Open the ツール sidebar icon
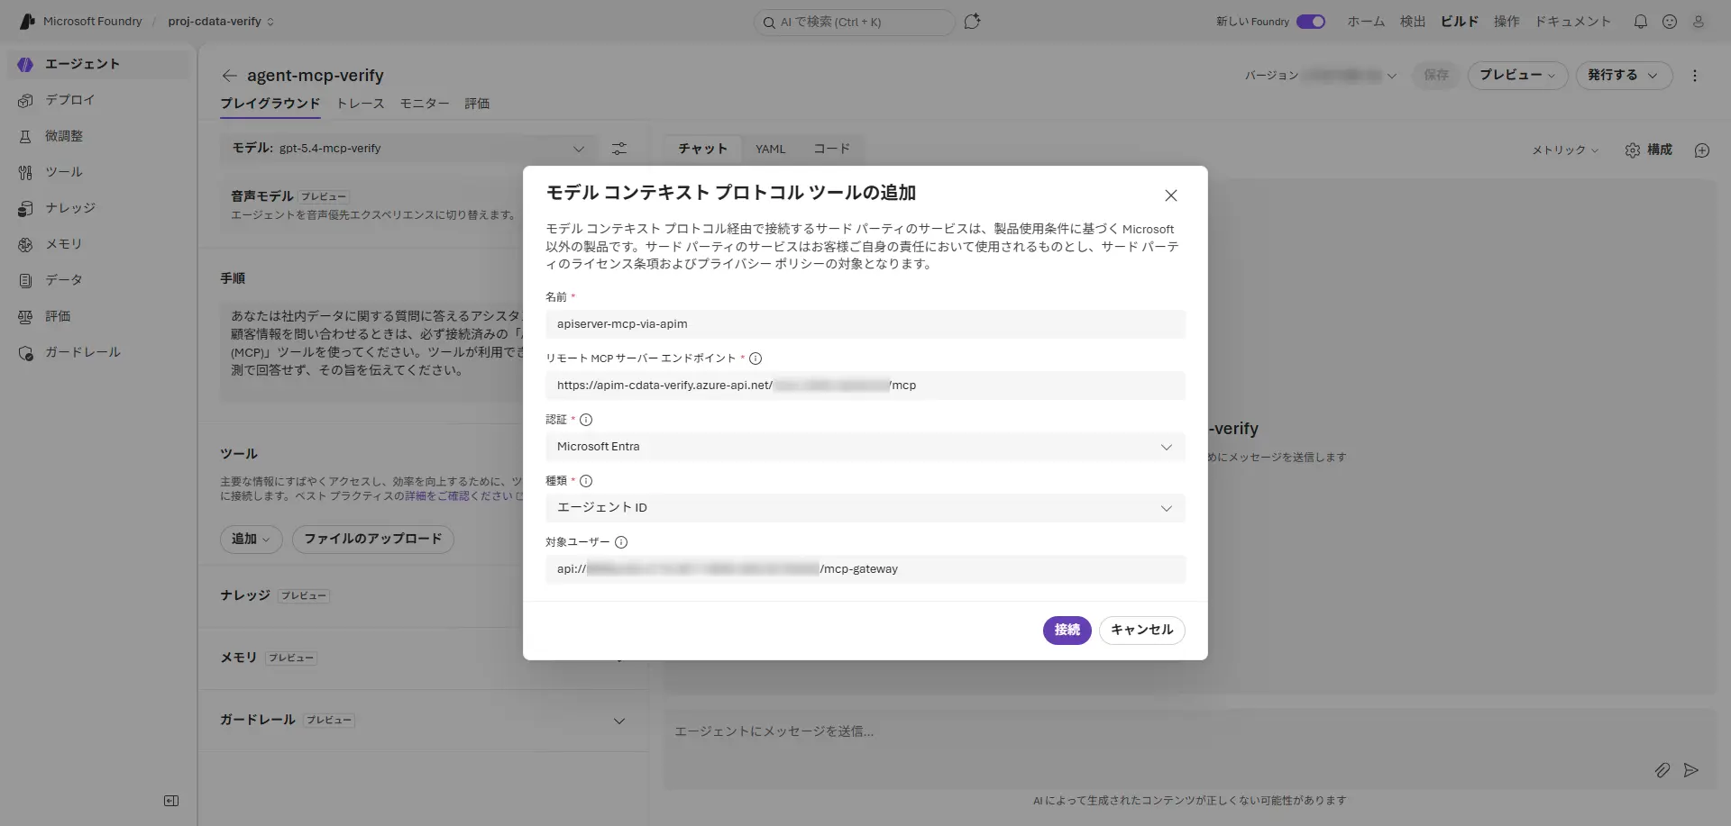1731x826 pixels. 25,172
